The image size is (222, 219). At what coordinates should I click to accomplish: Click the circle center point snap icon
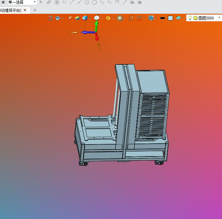click(87, 2)
